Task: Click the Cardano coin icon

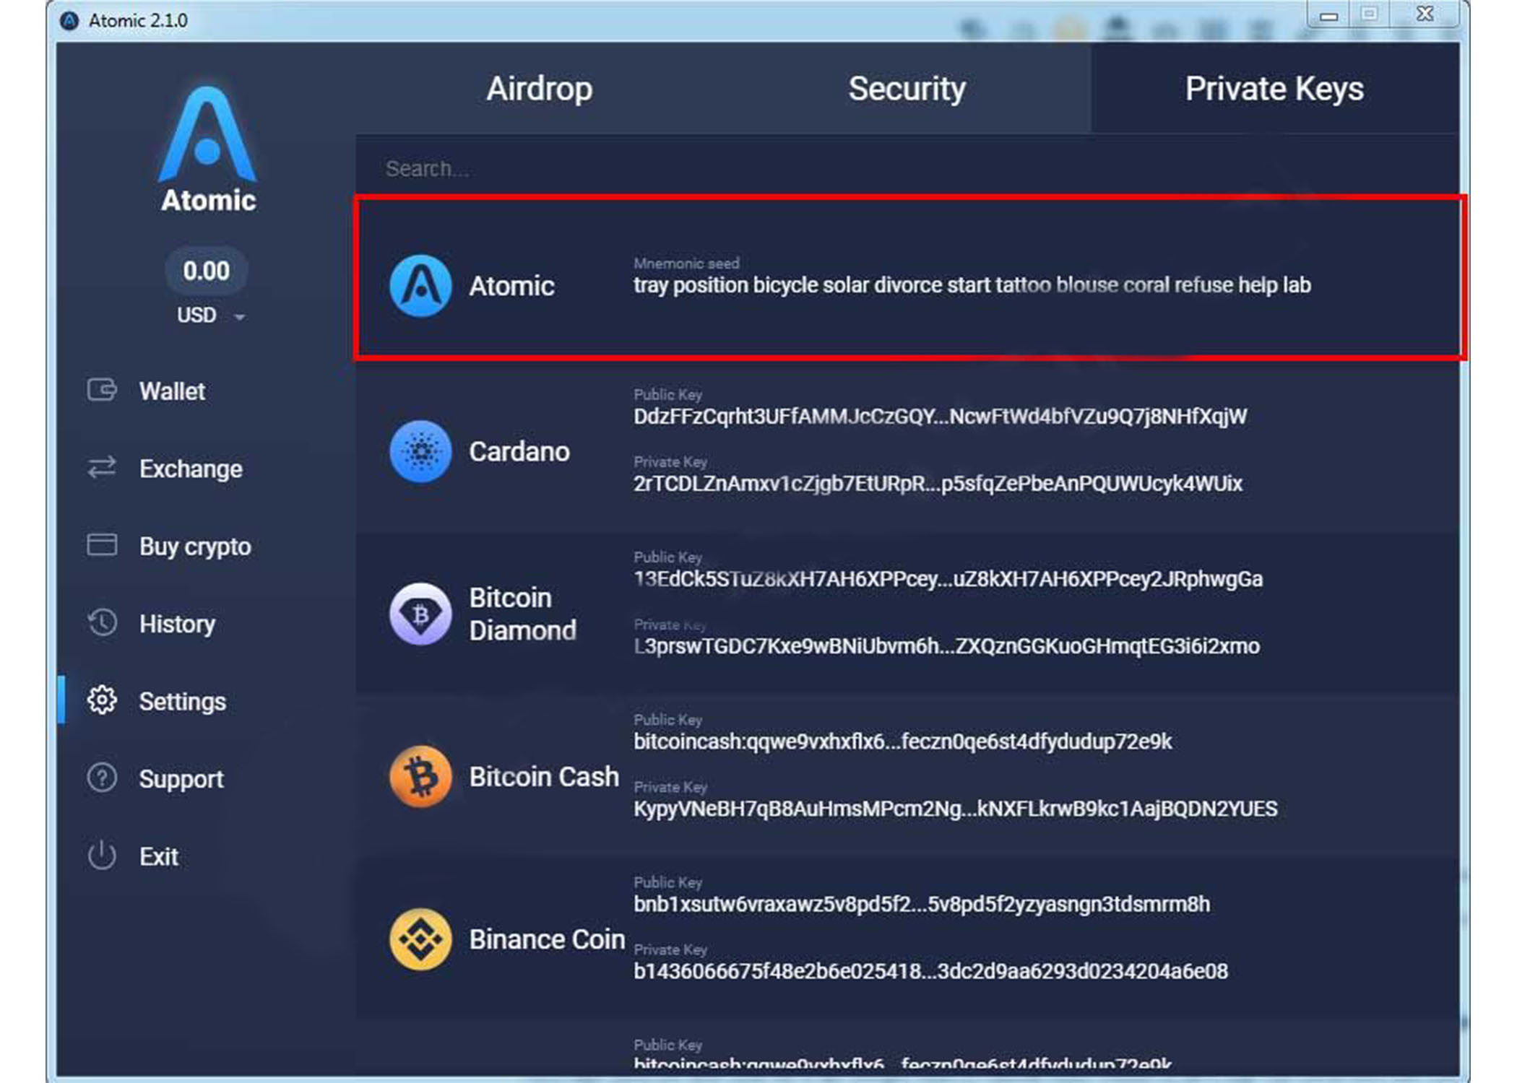Action: point(420,451)
